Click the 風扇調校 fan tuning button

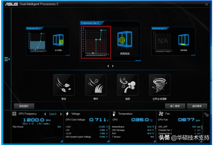pyautogui.click(x=24, y=106)
